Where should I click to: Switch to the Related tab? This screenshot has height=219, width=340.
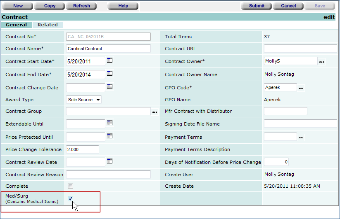48,25
